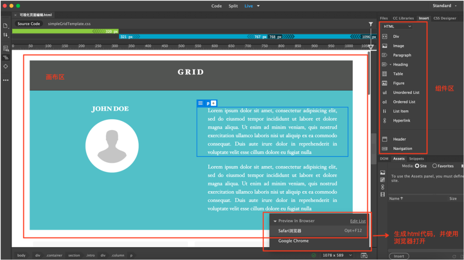The image size is (464, 260).
Task: Click the hamburger icon on selected p element
Action: coord(200,103)
